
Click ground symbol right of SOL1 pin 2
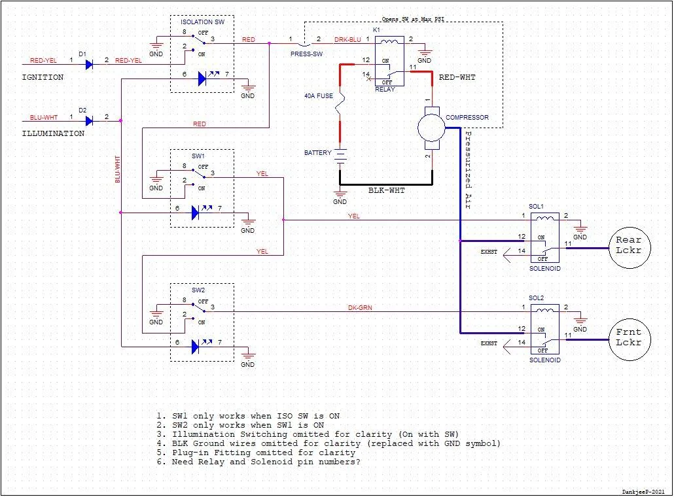coord(580,229)
